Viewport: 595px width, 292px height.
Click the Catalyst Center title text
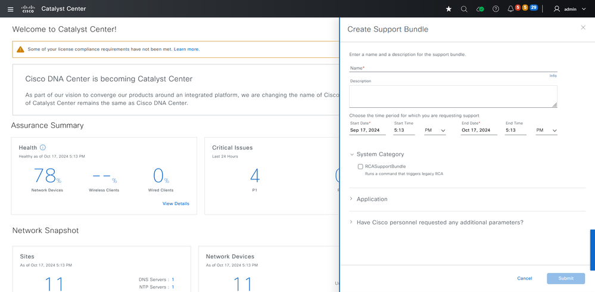pos(63,9)
